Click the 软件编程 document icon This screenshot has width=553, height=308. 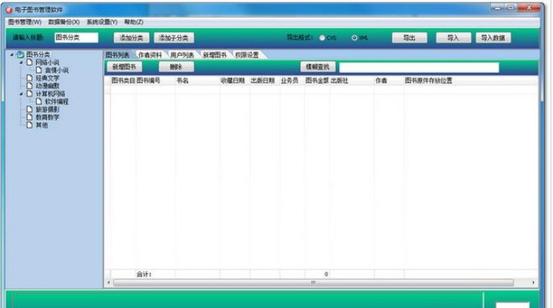click(x=39, y=102)
